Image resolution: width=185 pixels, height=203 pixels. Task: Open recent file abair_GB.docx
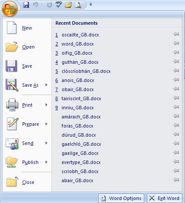click(x=78, y=180)
